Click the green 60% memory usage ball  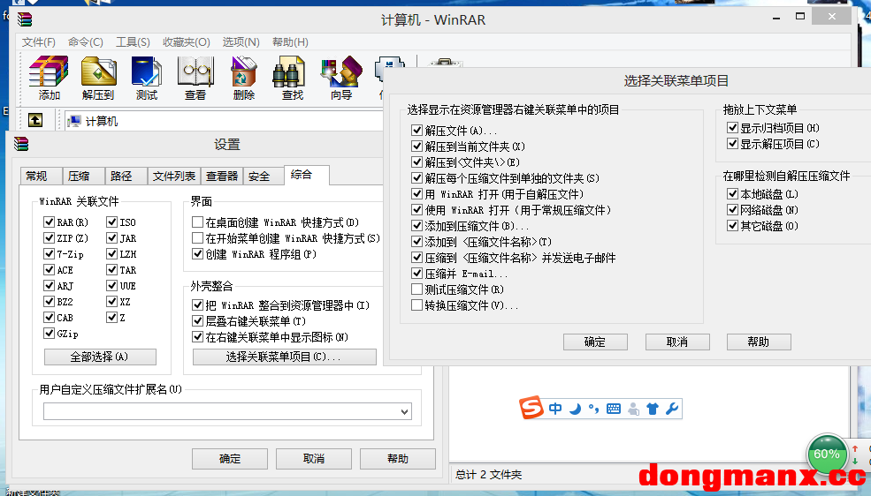pos(826,455)
